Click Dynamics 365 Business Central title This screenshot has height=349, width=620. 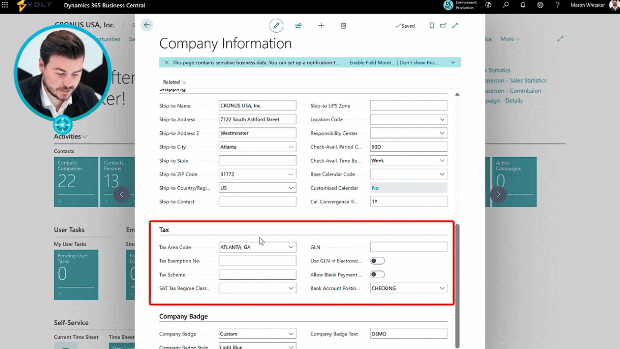pyautogui.click(x=104, y=6)
